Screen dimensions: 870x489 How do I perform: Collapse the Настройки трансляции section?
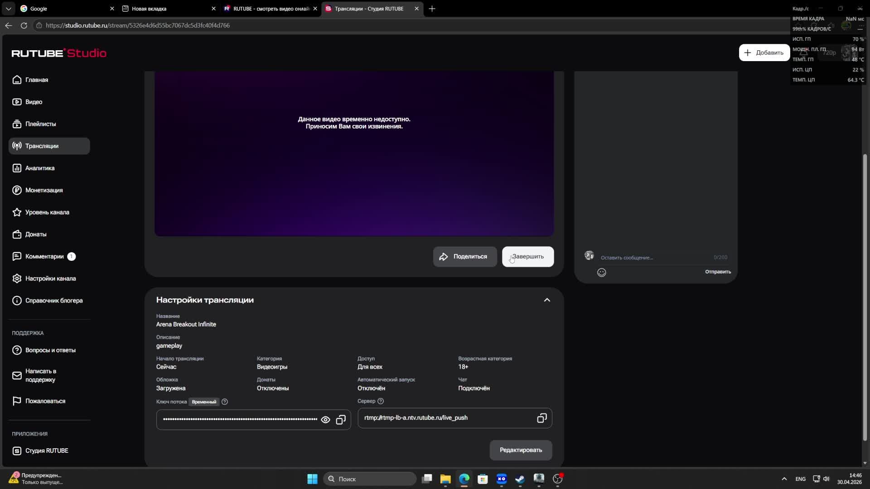click(547, 300)
